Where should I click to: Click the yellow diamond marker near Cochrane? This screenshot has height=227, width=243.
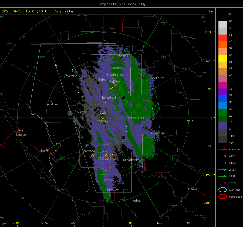pos(93,156)
